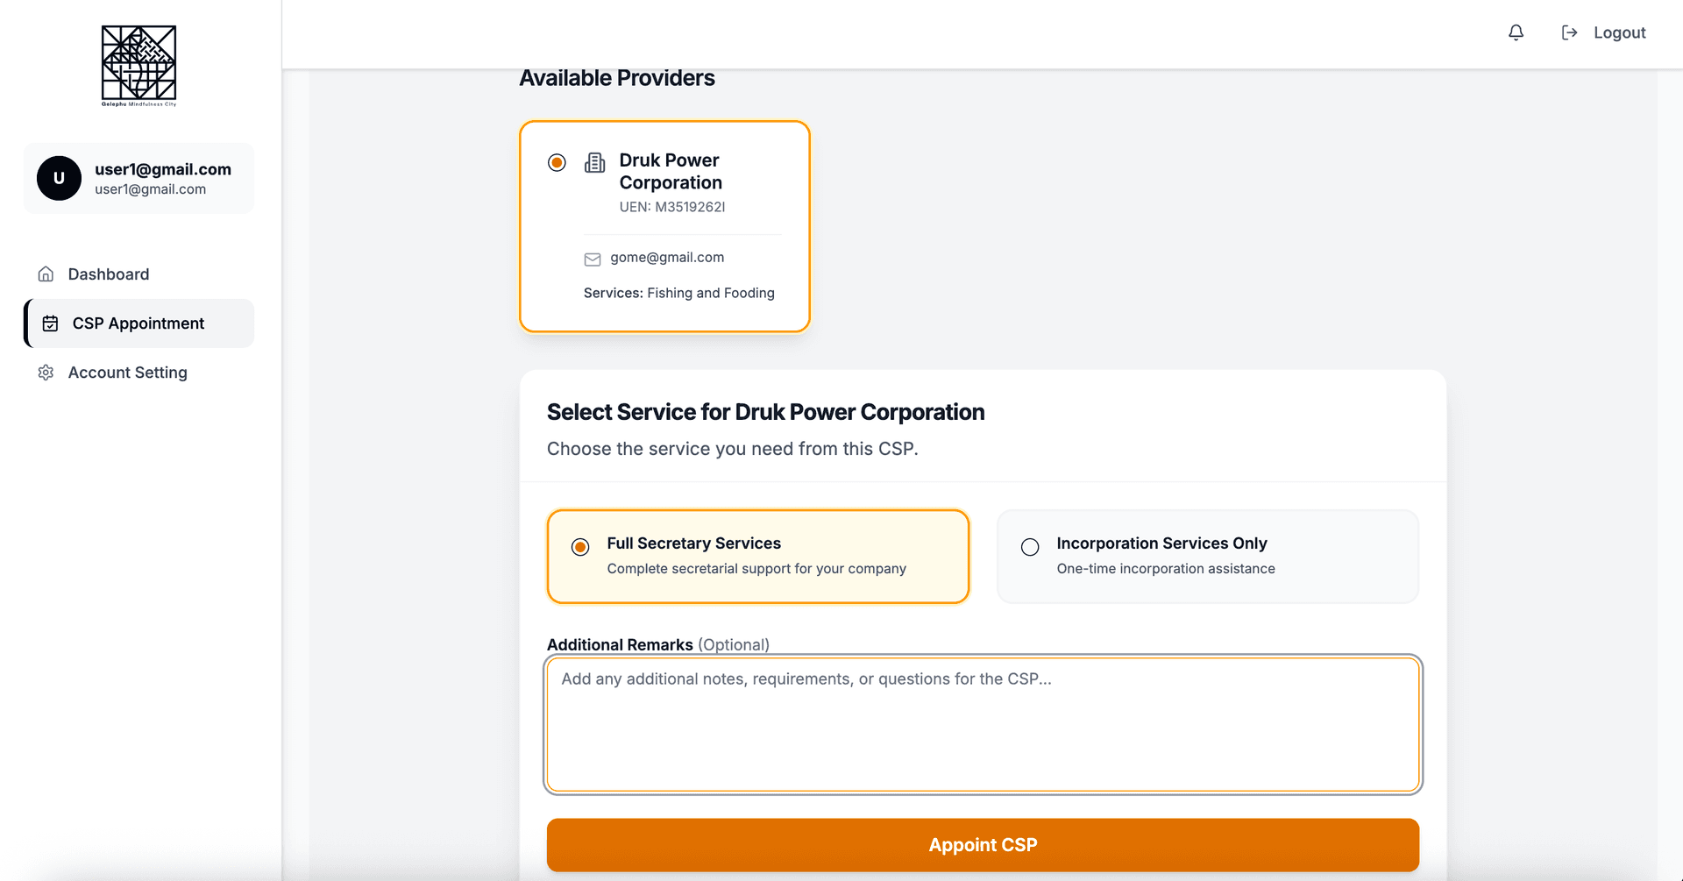Click the Gelephu Mindfulness City logo
Viewport: 1683px width, 881px height.
[138, 66]
